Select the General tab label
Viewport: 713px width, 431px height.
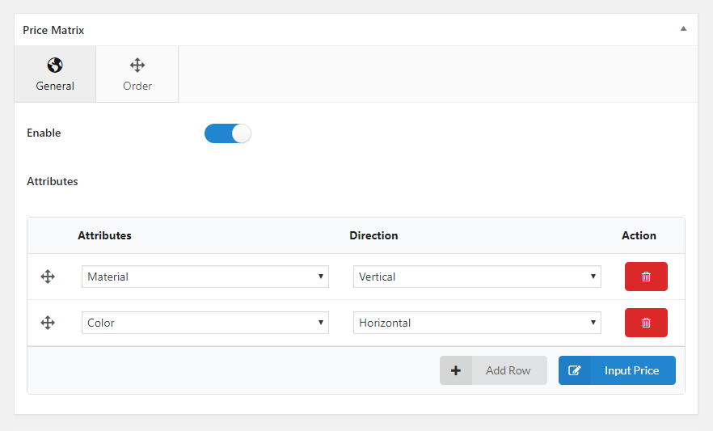[55, 86]
